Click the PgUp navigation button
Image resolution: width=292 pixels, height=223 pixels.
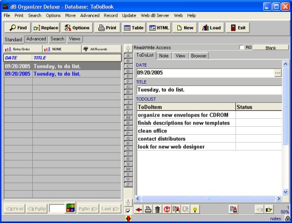pyautogui.click(x=37, y=209)
